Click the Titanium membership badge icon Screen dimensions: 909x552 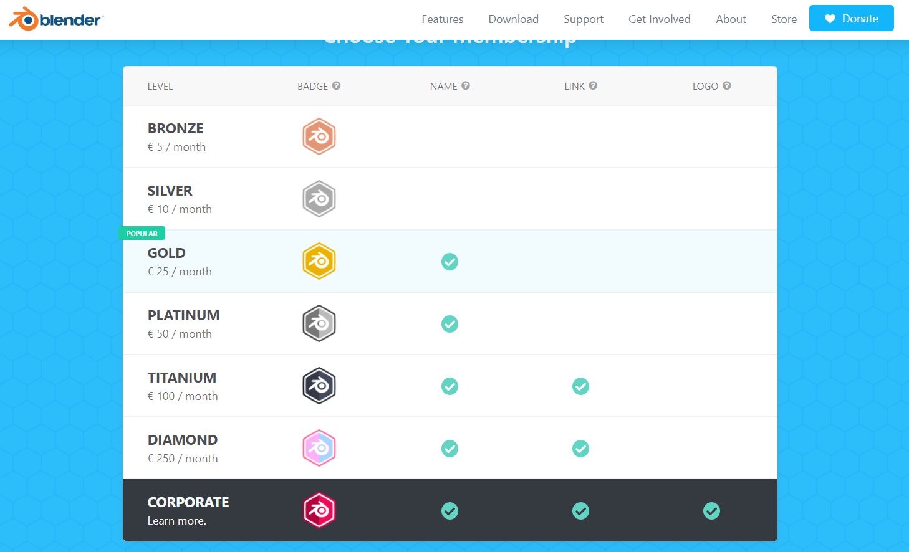[319, 386]
